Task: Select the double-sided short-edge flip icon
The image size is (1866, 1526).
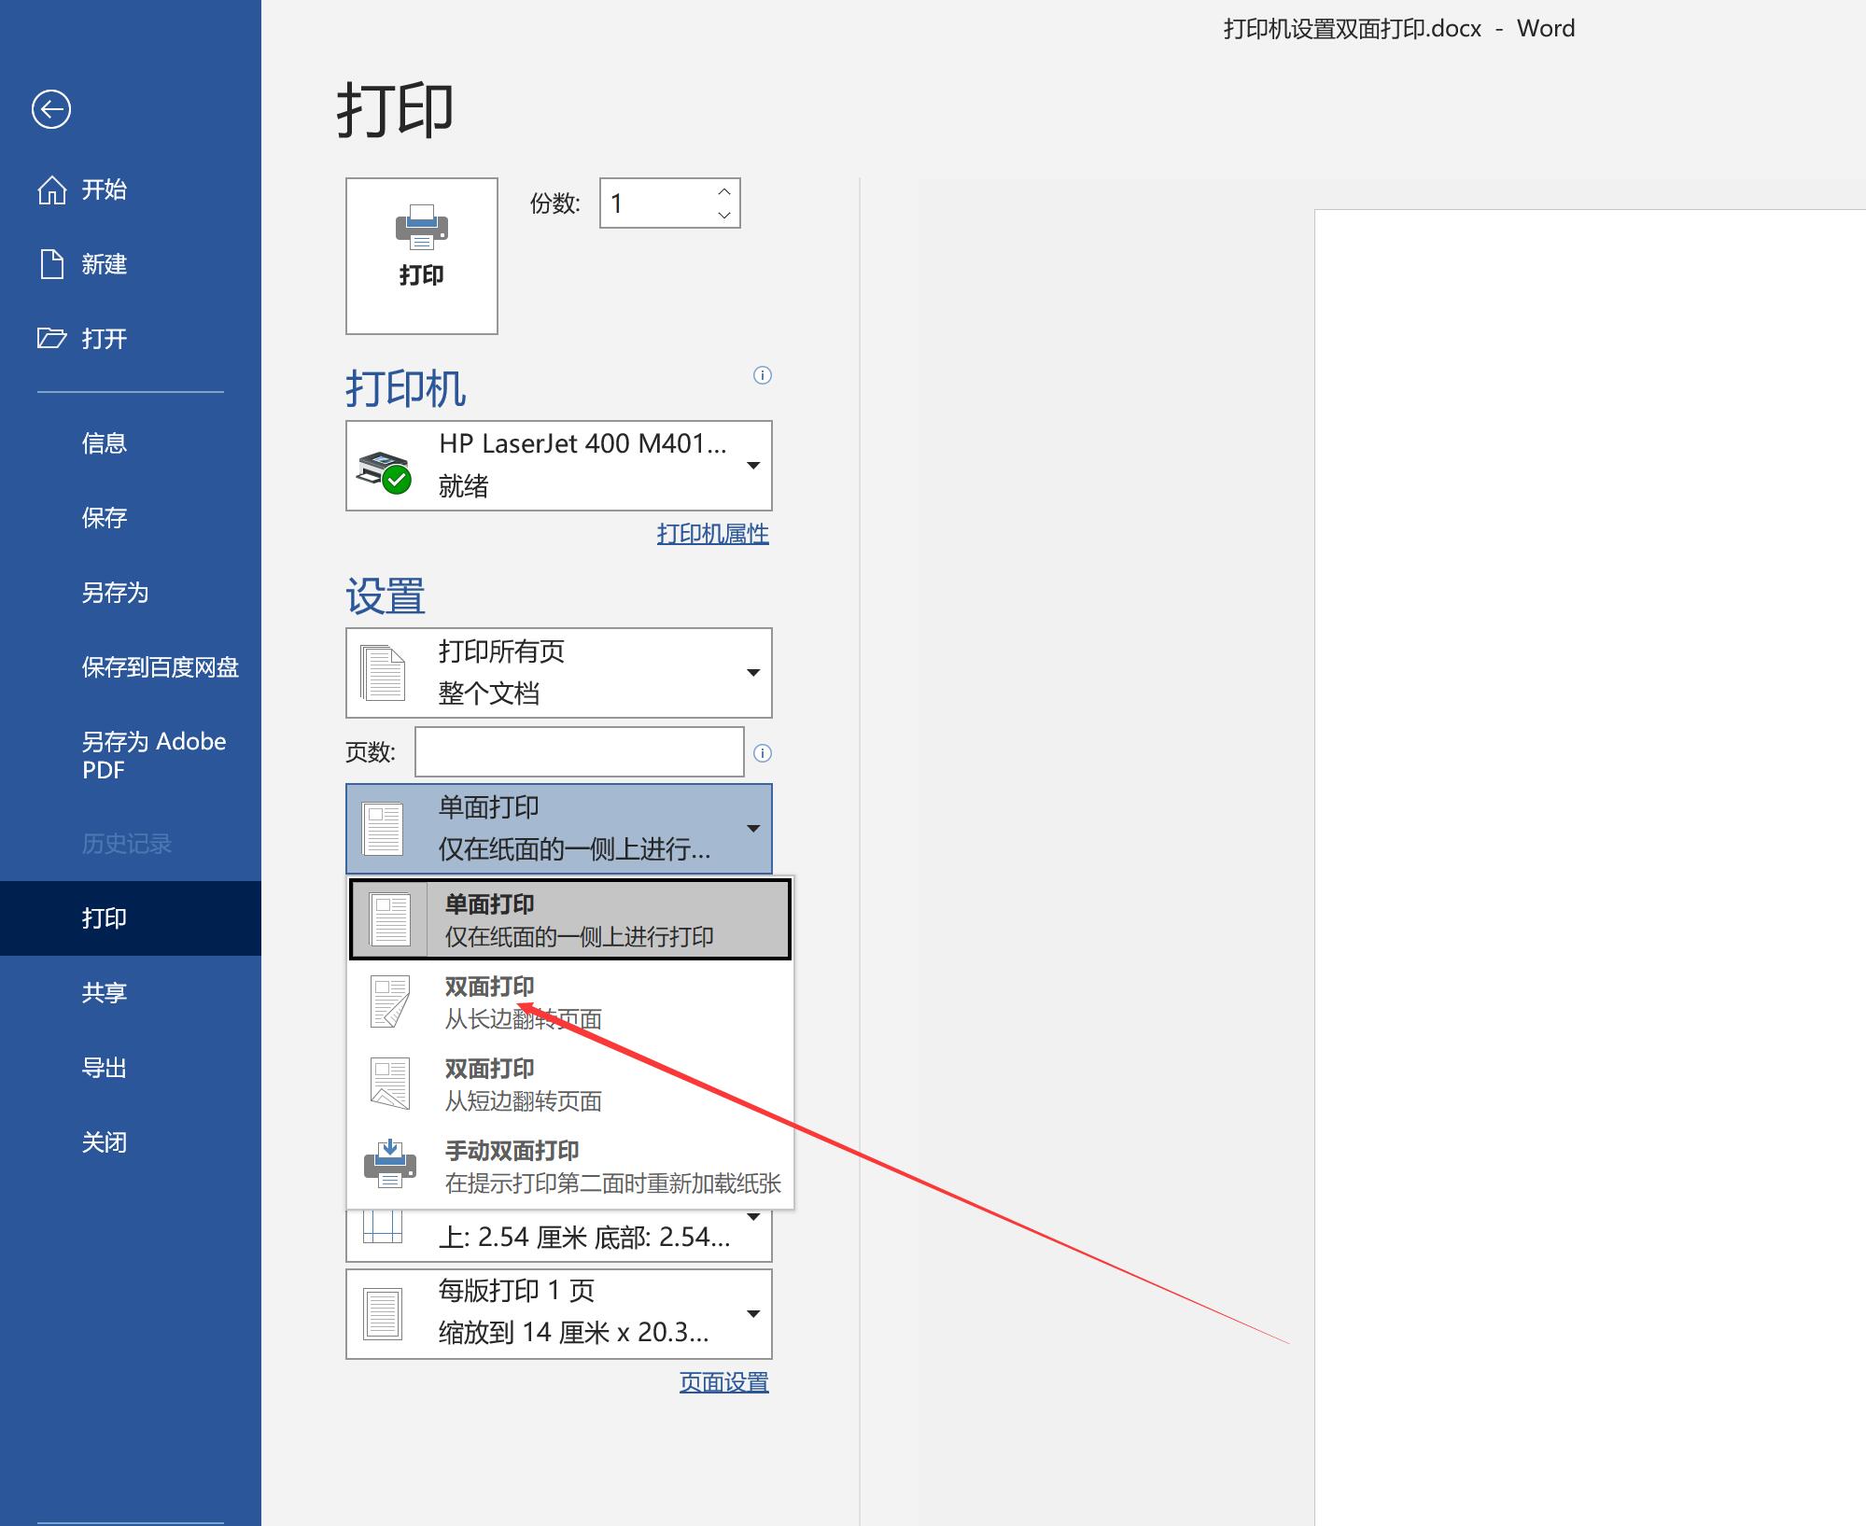Action: 390,1086
